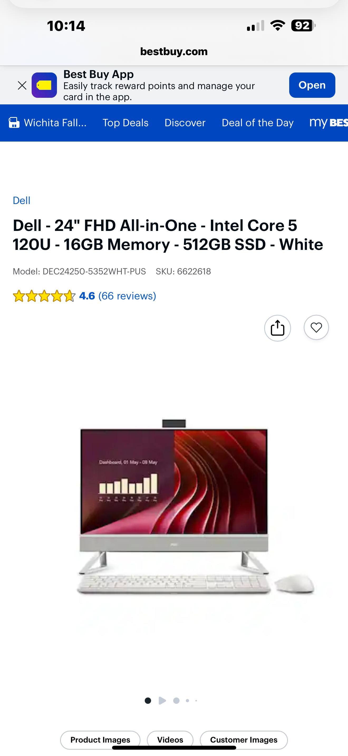Open Deal of the Day
348x756 pixels.
[257, 123]
